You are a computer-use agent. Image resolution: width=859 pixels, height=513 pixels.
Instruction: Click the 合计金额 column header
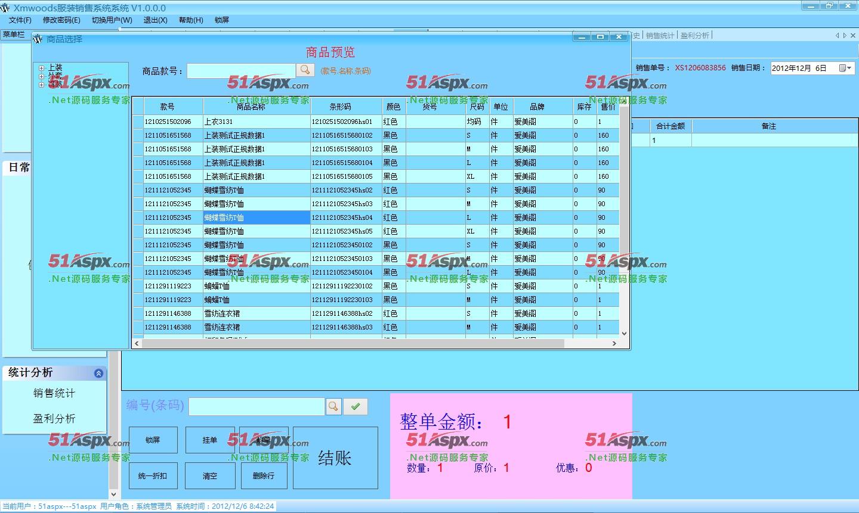[670, 126]
